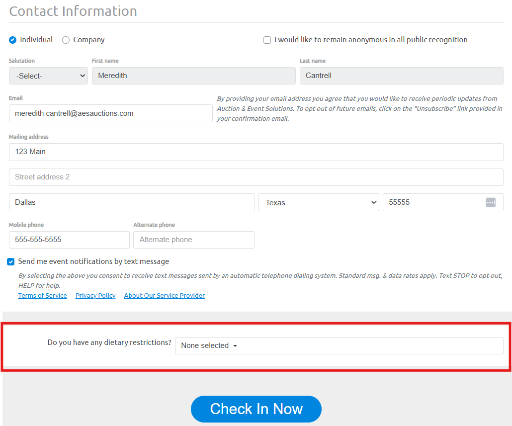Disable event notifications by text message
This screenshot has width=512, height=426.
[x=11, y=261]
